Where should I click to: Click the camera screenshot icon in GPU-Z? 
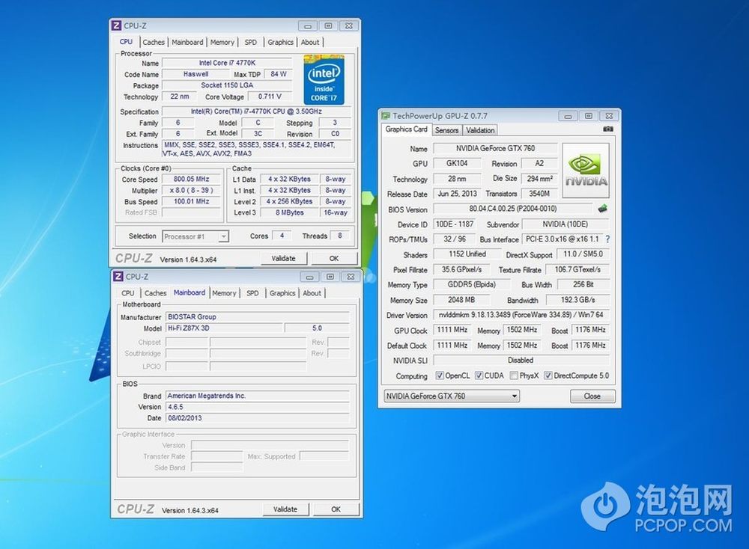[607, 129]
